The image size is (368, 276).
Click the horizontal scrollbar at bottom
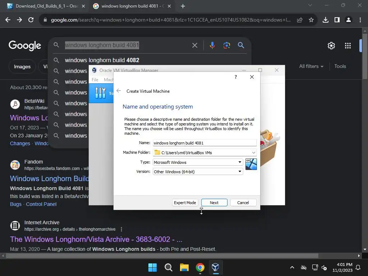click(x=162, y=256)
